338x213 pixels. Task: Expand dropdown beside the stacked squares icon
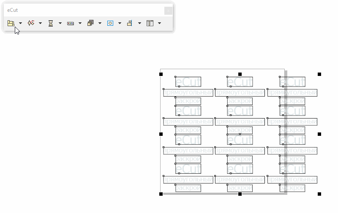tap(100, 23)
